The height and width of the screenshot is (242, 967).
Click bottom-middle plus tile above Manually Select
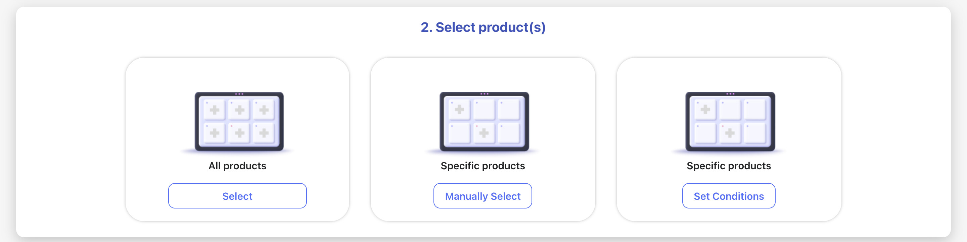coord(484,133)
